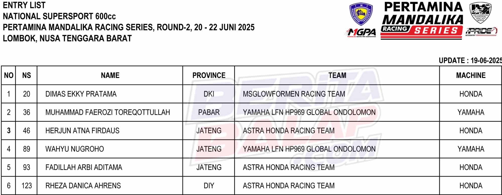Click the UPDATE : 19-06-2025 text
The height and width of the screenshot is (195, 502).
[470, 60]
